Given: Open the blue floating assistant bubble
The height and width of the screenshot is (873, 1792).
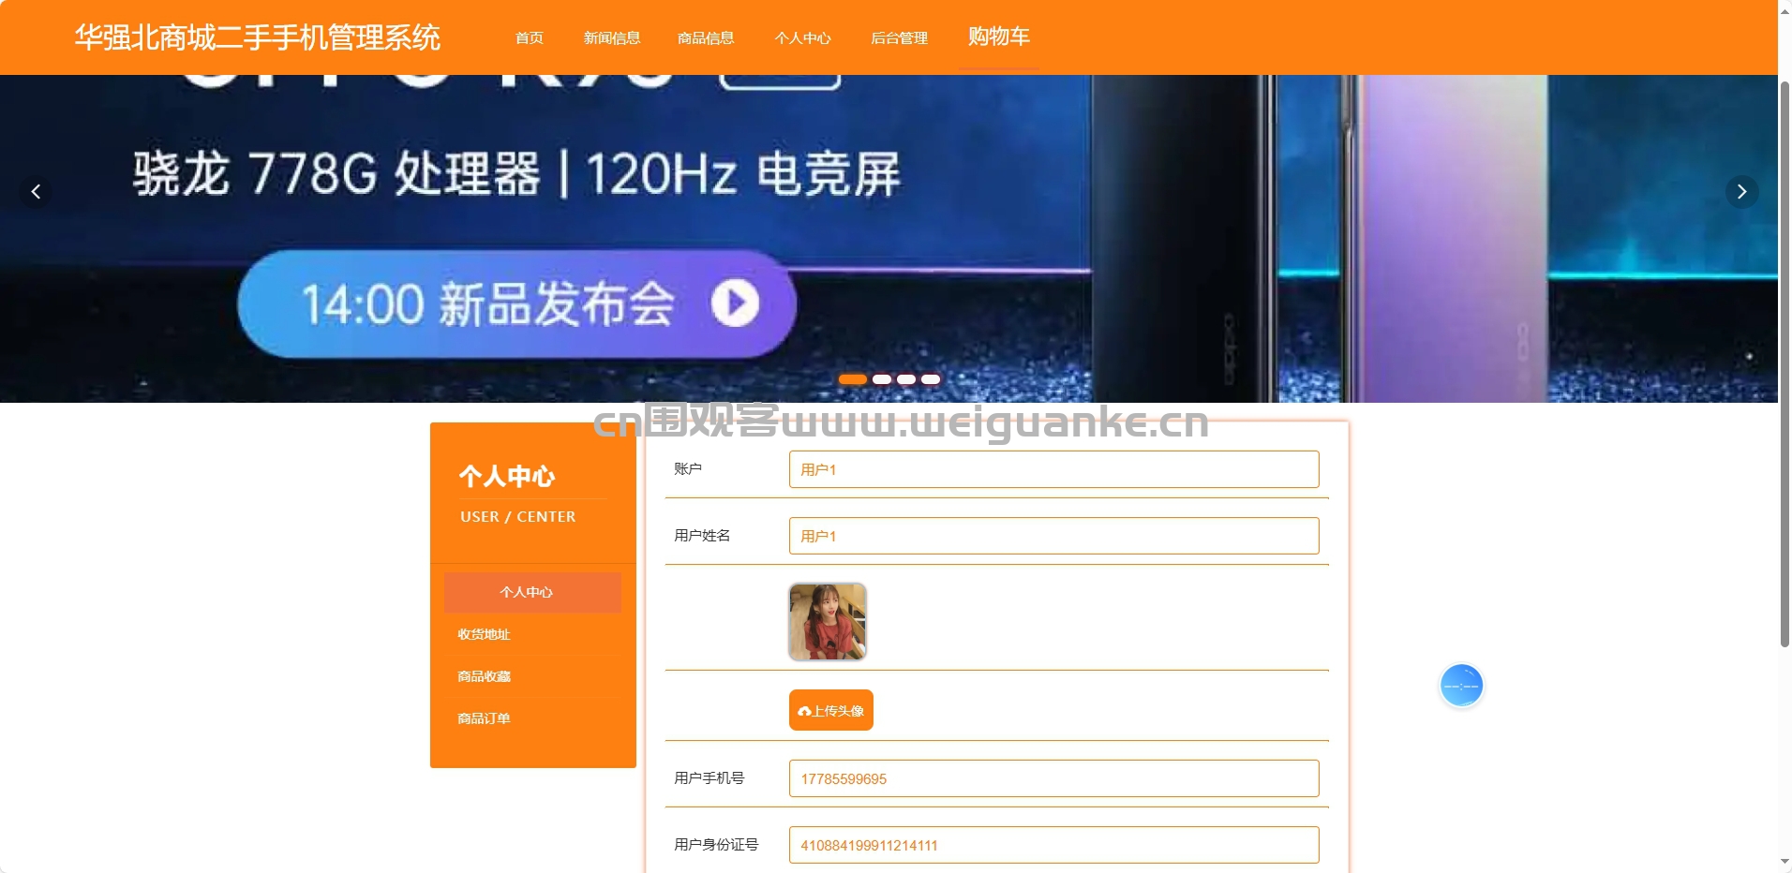Looking at the screenshot, I should (1461, 687).
